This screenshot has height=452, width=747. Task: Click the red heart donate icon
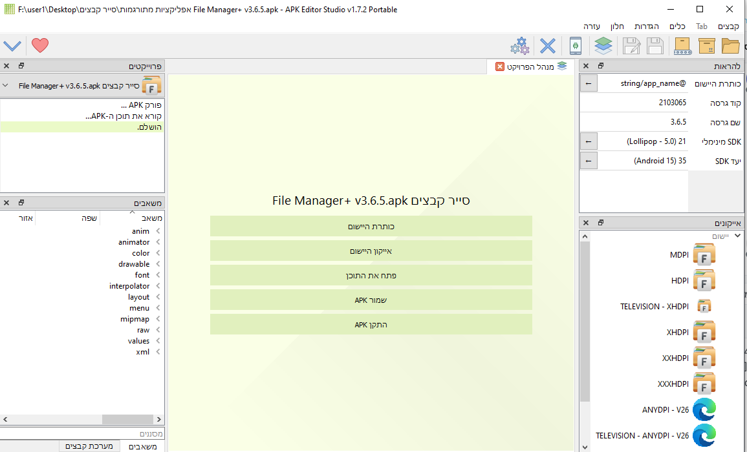coord(40,46)
